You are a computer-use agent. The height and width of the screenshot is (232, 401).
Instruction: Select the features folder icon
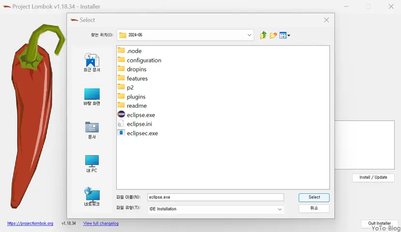coord(121,78)
